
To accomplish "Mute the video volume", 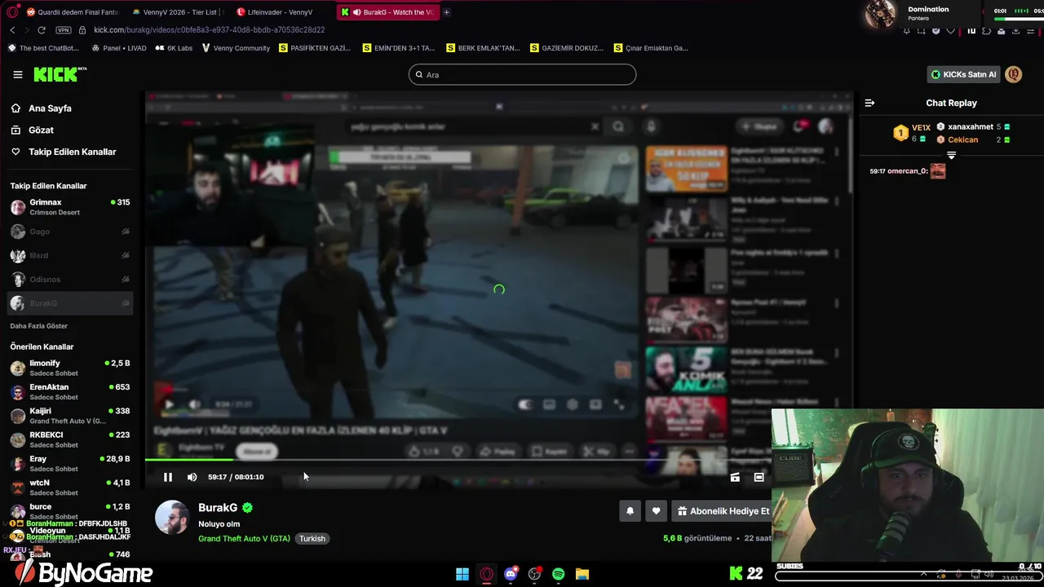I will point(192,477).
